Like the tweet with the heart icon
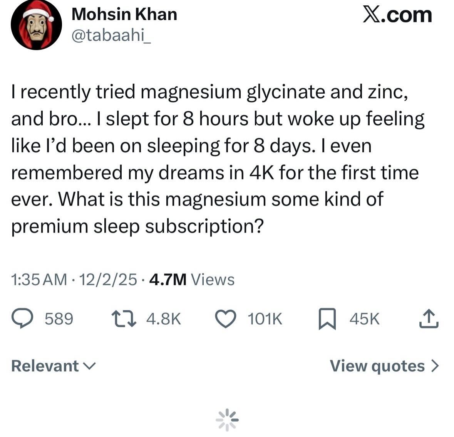This screenshot has height=437, width=454. [x=226, y=319]
